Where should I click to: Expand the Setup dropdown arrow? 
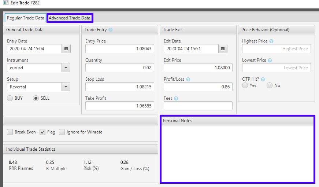click(x=66, y=87)
